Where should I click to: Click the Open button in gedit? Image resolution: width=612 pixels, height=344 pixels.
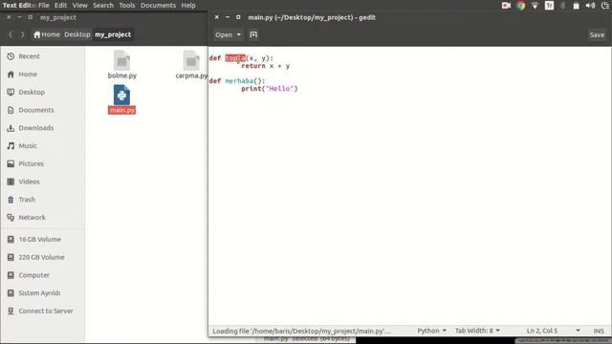tap(224, 34)
